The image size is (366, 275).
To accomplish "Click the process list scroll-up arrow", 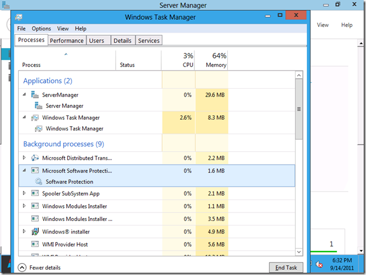I will click(299, 75).
